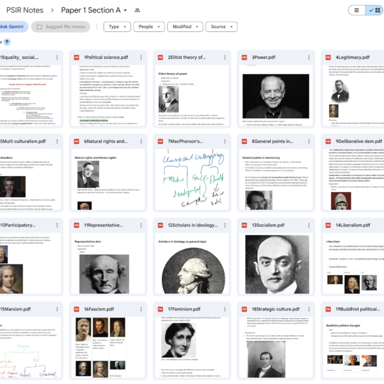This screenshot has height=384, width=384.
Task: Open 12Scholars in ideology file thumbnail
Action: [x=192, y=263]
